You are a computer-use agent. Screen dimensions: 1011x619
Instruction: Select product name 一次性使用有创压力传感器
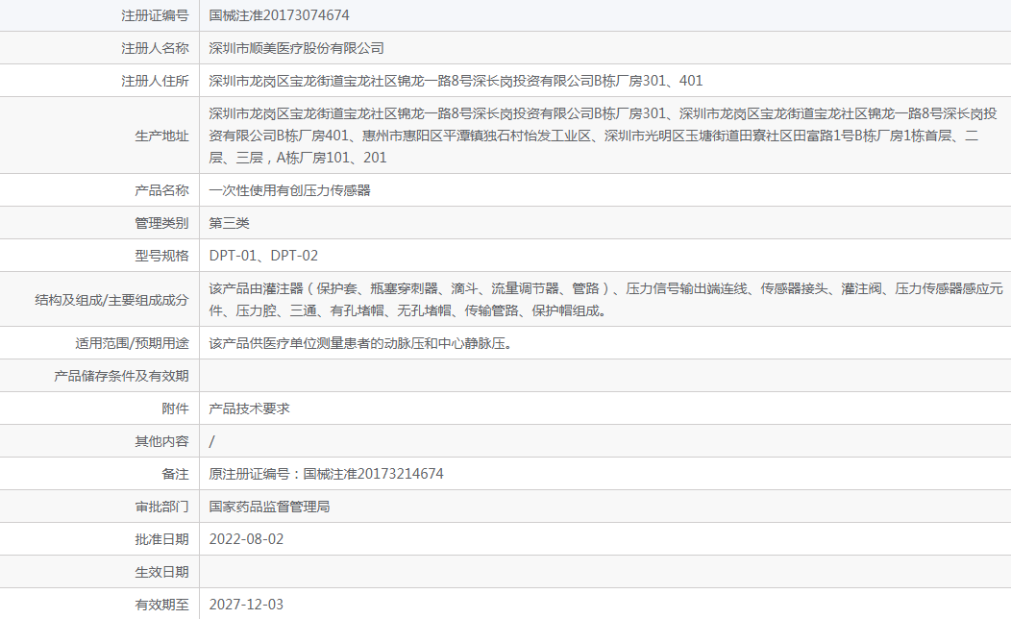pyautogui.click(x=289, y=191)
